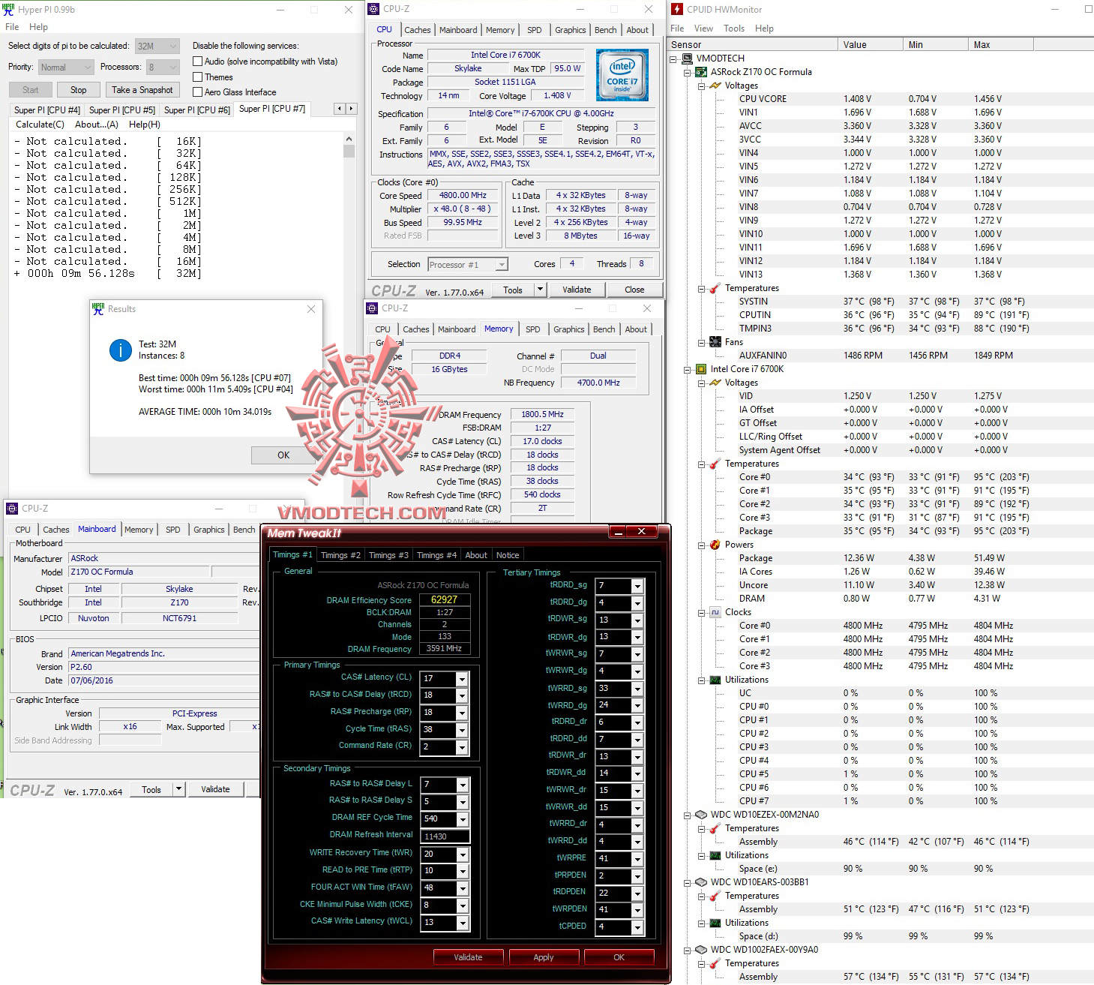Click the info icon in the Results dialog

coord(121,350)
